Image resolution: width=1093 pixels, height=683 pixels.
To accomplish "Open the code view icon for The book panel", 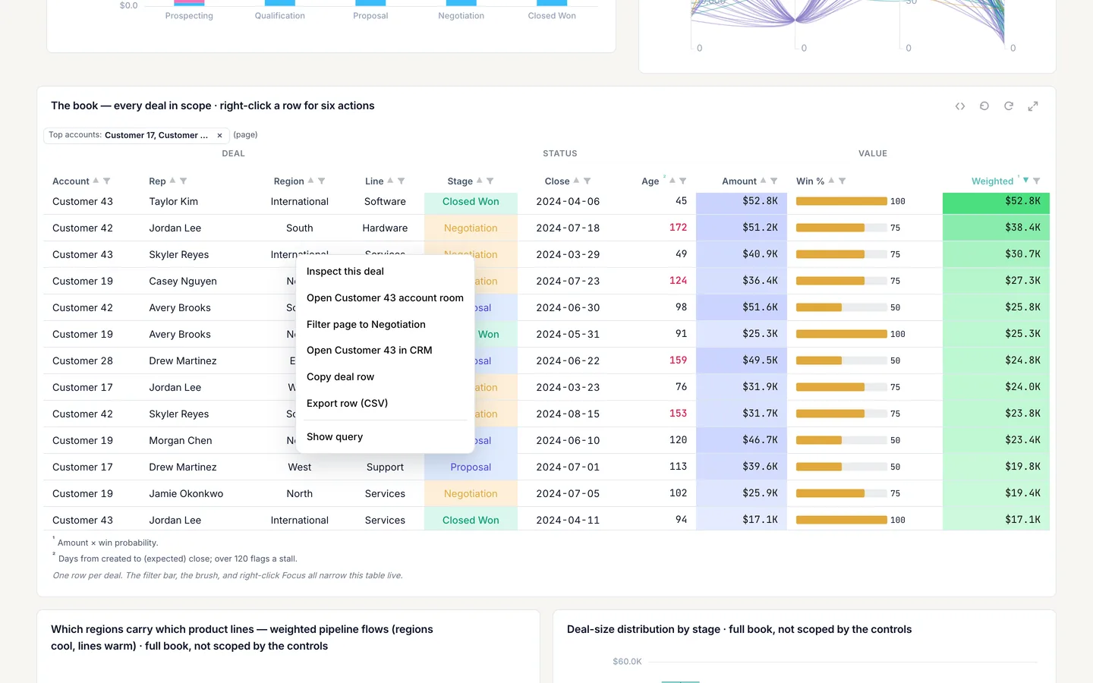I will point(960,106).
